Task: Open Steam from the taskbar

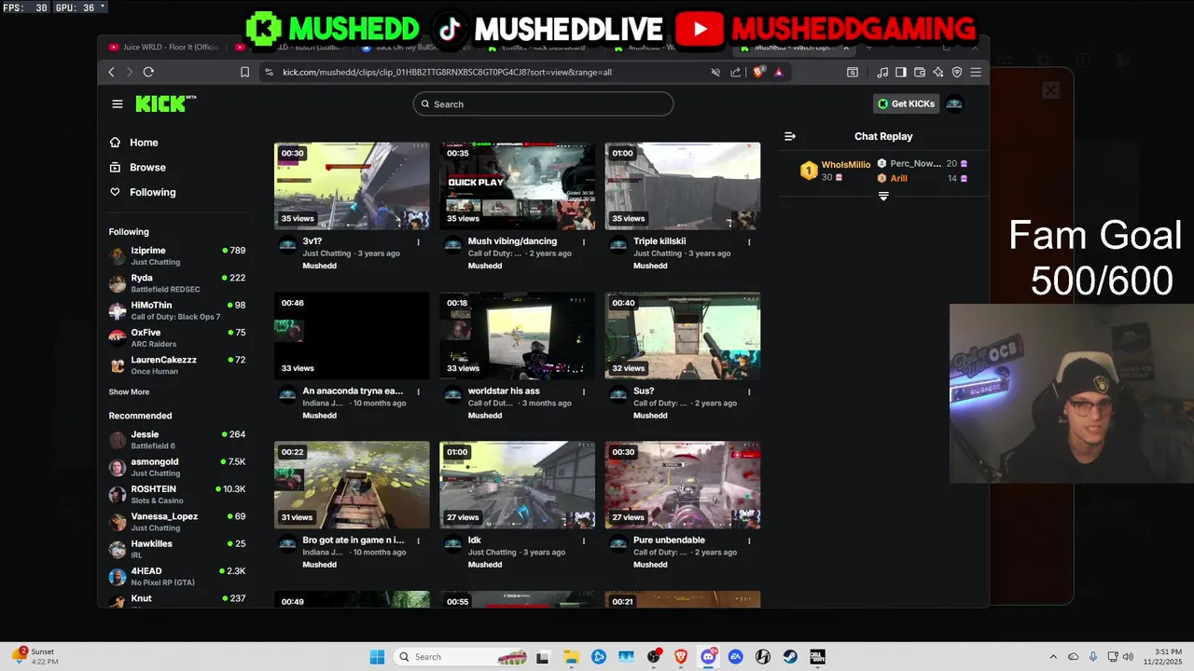Action: (x=790, y=657)
